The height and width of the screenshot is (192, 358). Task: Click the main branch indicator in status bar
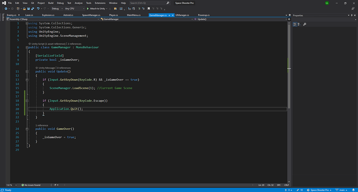click(340, 190)
